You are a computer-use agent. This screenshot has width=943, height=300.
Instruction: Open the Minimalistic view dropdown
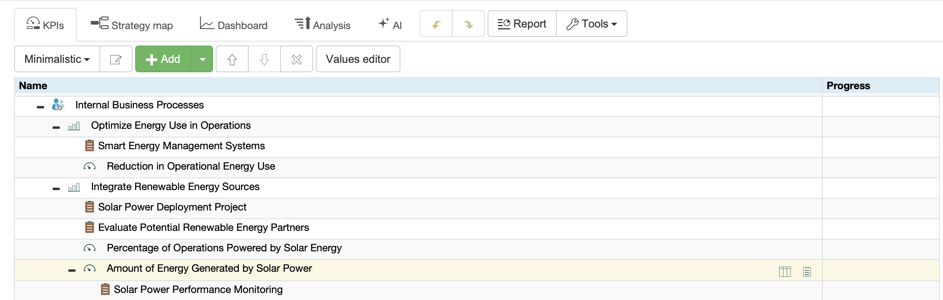(57, 59)
